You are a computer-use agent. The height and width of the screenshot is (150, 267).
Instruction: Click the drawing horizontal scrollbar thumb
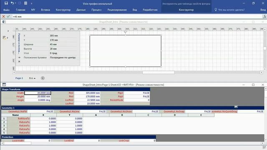point(159,72)
